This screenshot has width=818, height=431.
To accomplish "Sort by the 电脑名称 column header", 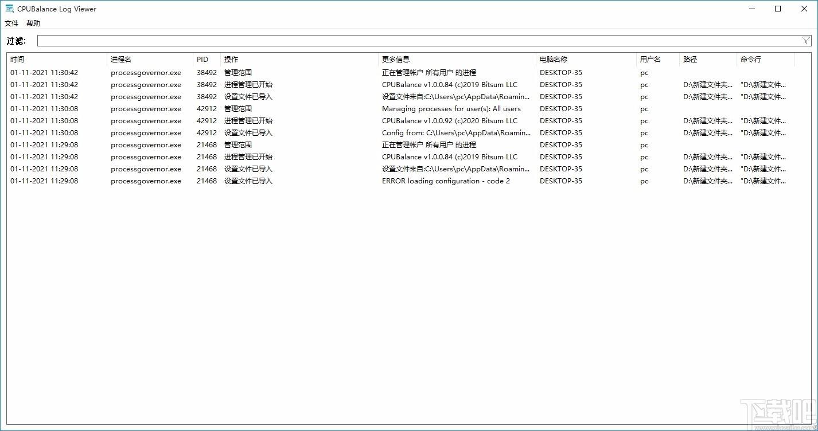I will coord(586,60).
